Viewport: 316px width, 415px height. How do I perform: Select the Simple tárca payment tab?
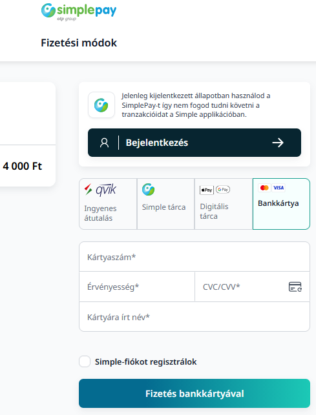coord(165,204)
